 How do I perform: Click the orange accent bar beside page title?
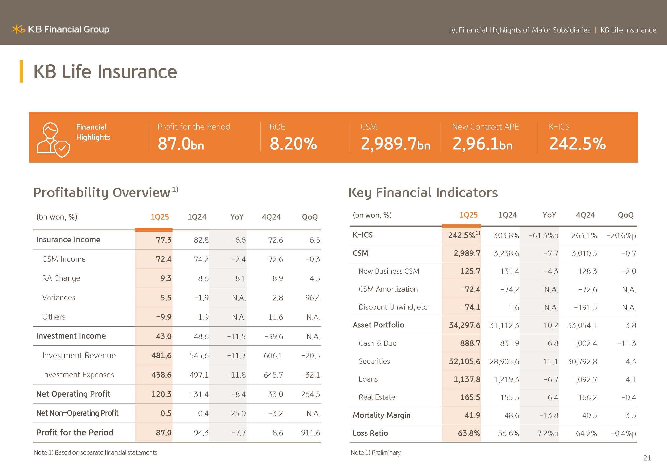click(21, 71)
